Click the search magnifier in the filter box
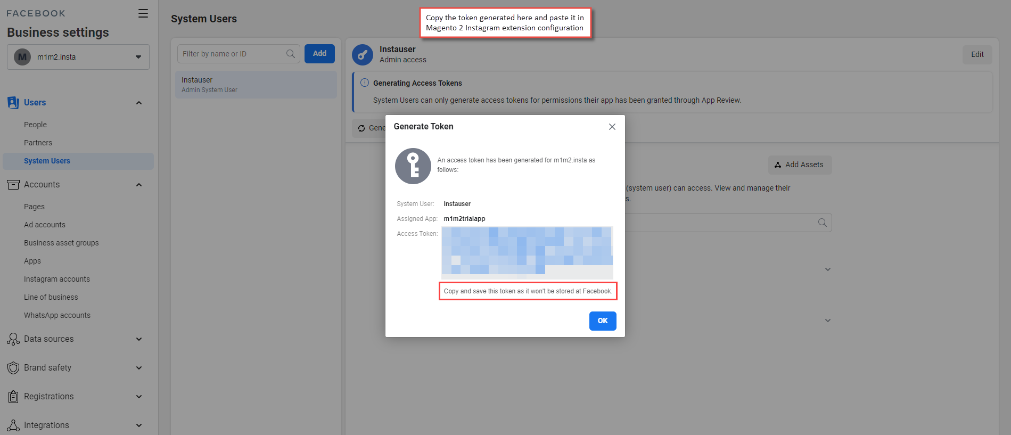Screen dimensions: 1011x435 coord(291,54)
